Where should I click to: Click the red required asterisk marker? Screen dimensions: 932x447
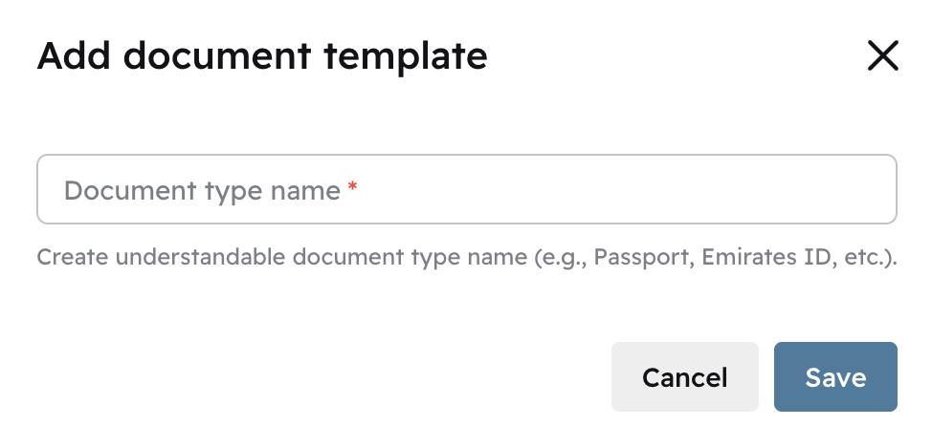pyautogui.click(x=352, y=188)
